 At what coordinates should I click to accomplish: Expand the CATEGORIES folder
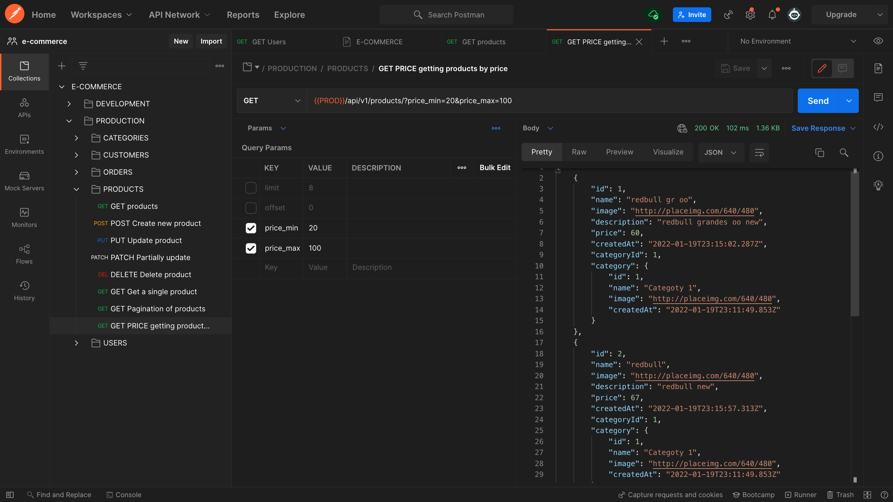[76, 138]
